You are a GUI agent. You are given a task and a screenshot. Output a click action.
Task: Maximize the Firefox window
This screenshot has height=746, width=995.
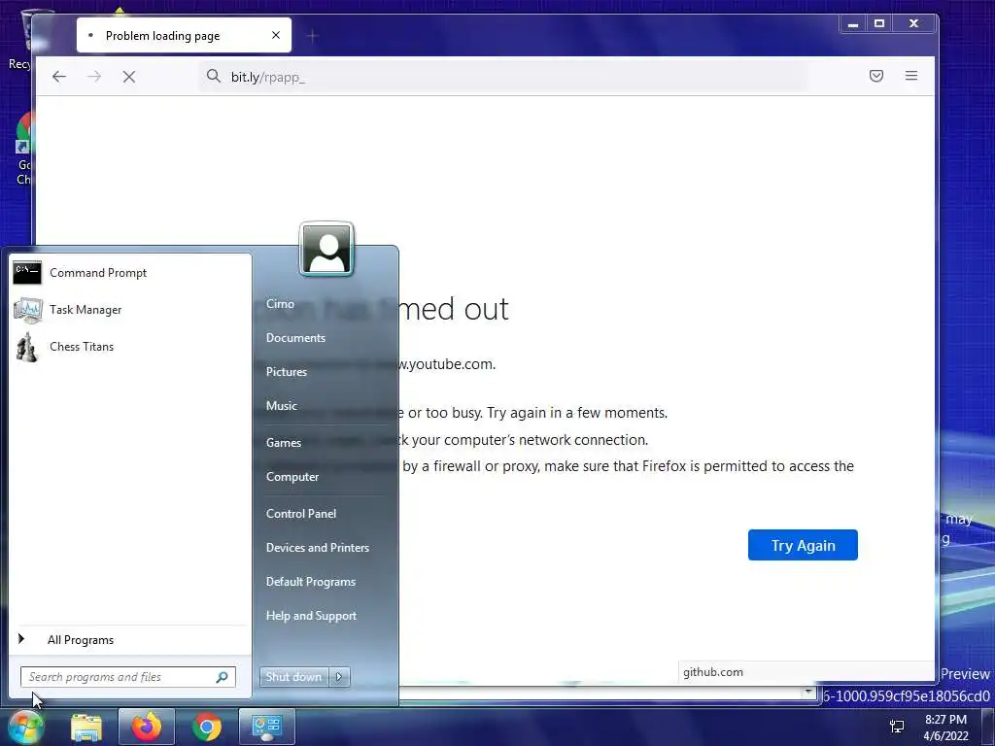pos(879,24)
